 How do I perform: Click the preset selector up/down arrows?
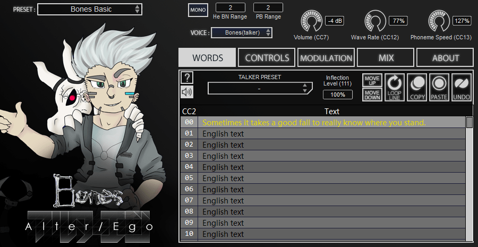click(138, 9)
